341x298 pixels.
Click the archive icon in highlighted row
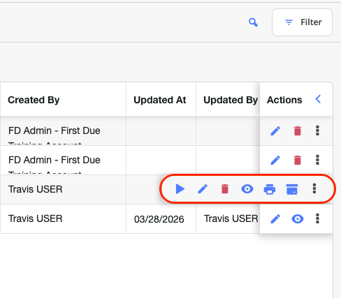tap(292, 189)
